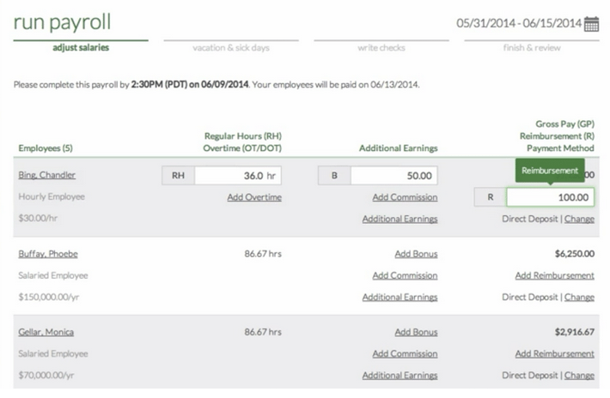This screenshot has width=610, height=398.
Task: Focus Chandler's reimbursement amount field
Action: (x=550, y=197)
